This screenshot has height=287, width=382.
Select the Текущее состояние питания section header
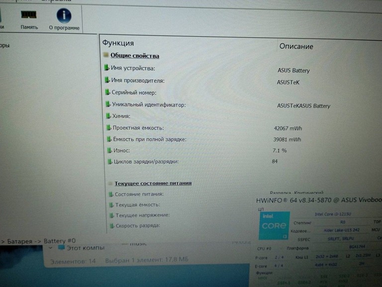tap(153, 183)
